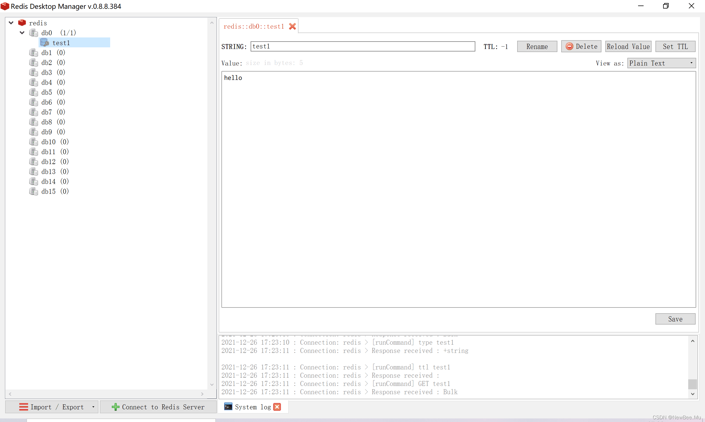Open the System log tab
The image size is (705, 422).
(253, 407)
